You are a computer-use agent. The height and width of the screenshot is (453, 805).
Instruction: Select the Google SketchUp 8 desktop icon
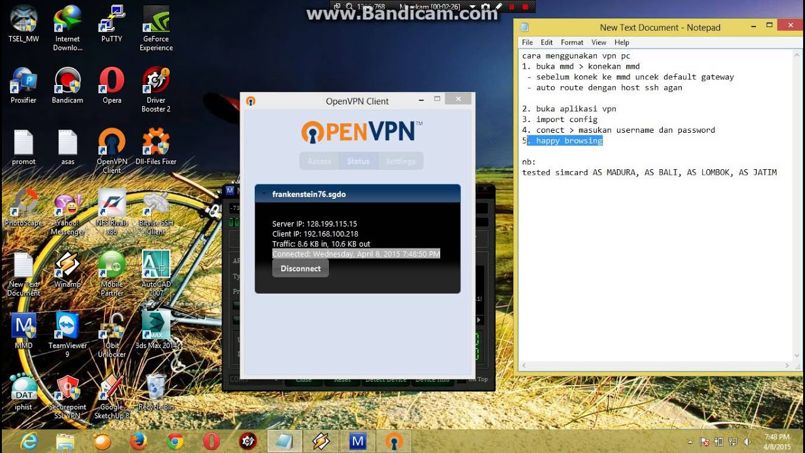112,396
